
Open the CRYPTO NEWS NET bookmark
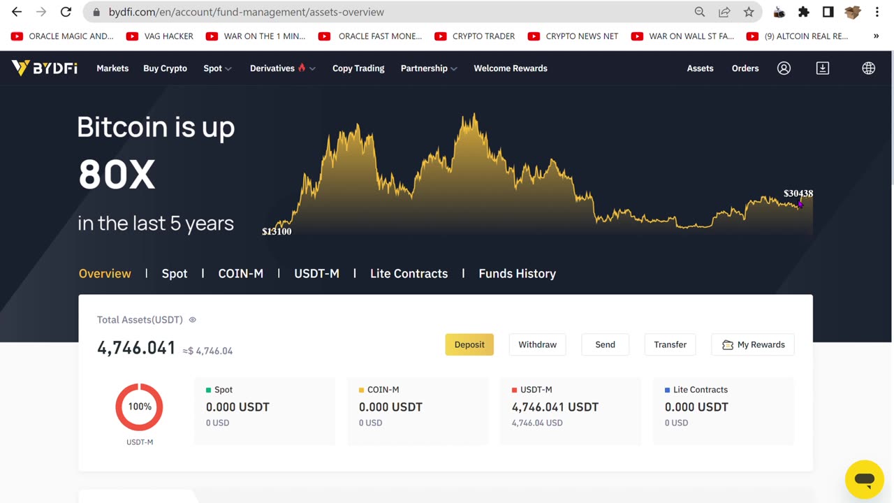click(573, 36)
